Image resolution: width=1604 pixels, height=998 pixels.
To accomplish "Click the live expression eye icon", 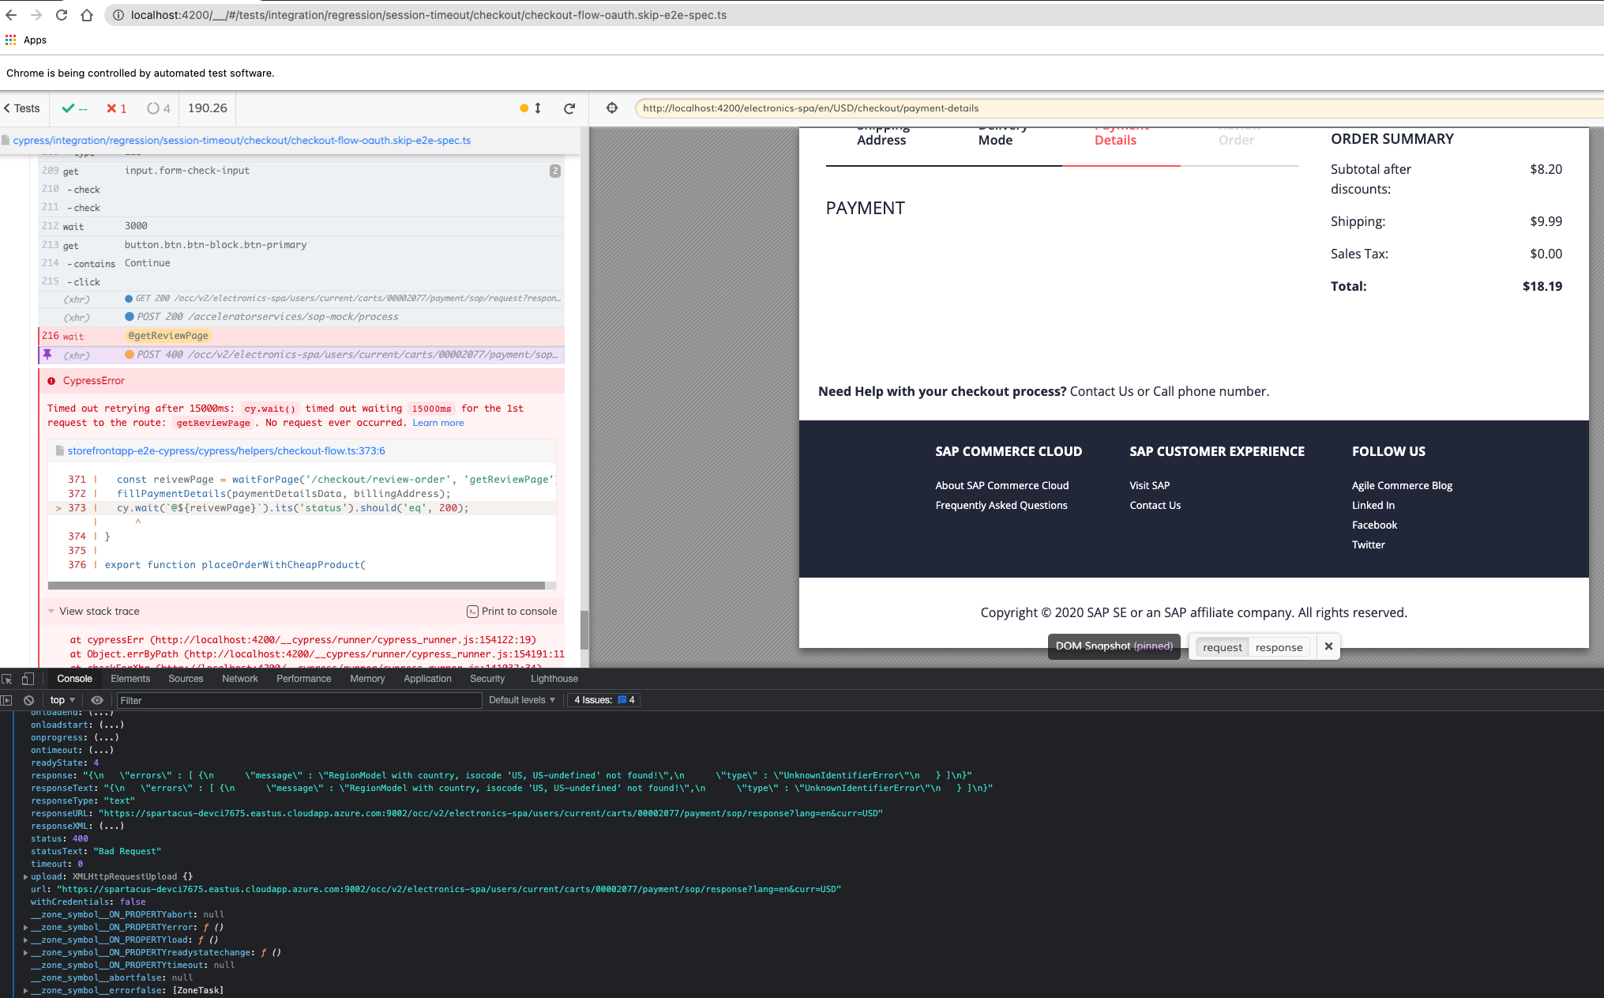I will [x=97, y=700].
